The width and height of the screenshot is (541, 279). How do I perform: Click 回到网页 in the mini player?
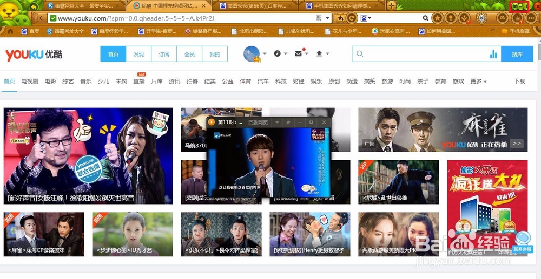pyautogui.click(x=258, y=123)
